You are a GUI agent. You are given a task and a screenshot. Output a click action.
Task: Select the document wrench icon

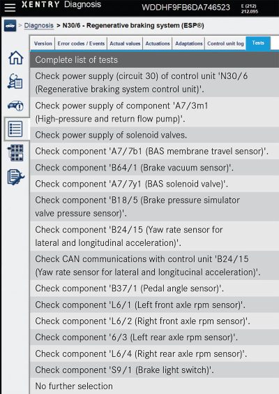coord(15,177)
